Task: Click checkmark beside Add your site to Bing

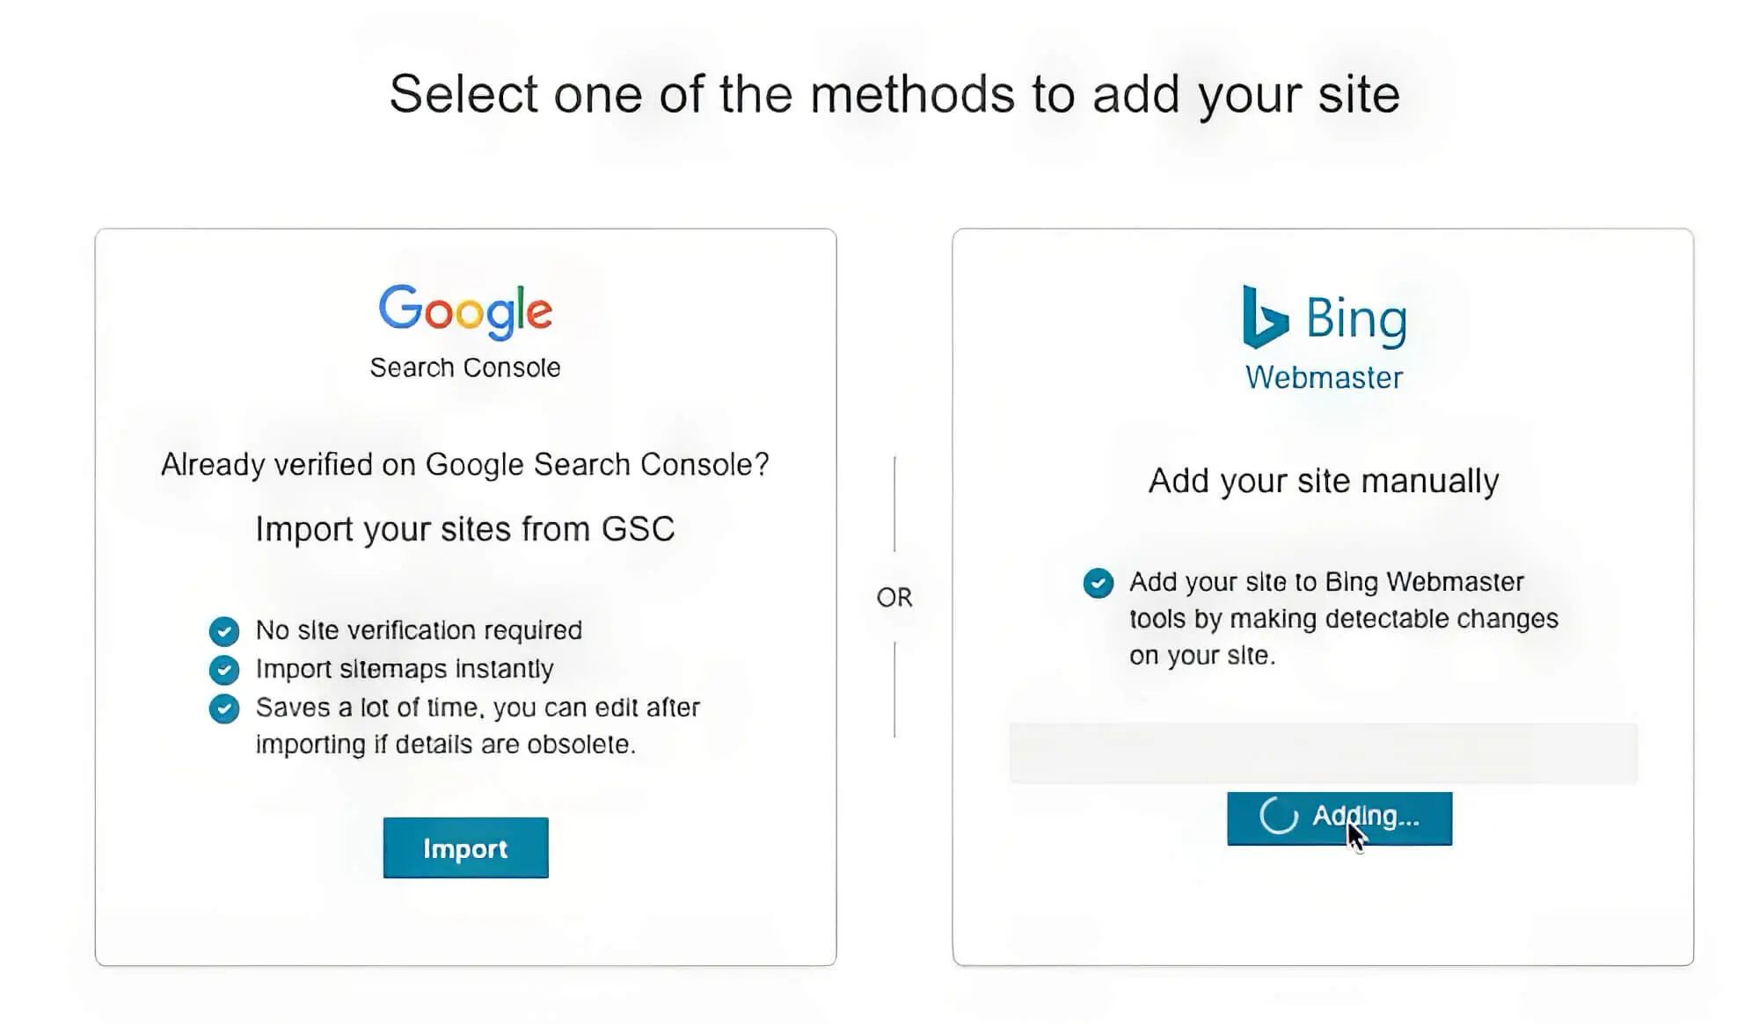Action: pos(1098,583)
